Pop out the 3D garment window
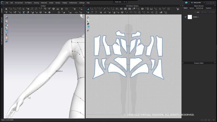This screenshot has height=122, width=217. point(83,6)
